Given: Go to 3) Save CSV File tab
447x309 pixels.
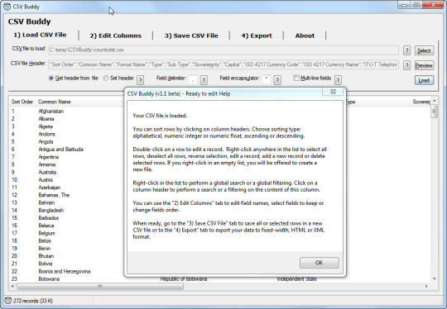Looking at the screenshot, I should click(191, 36).
